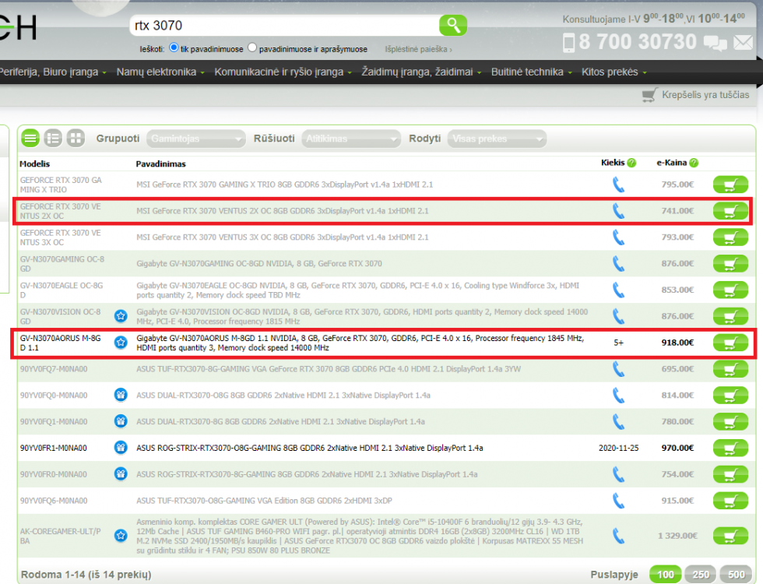Open the chat bubbles icon near phone number
Viewport: 763px width, 584px height.
pyautogui.click(x=716, y=43)
